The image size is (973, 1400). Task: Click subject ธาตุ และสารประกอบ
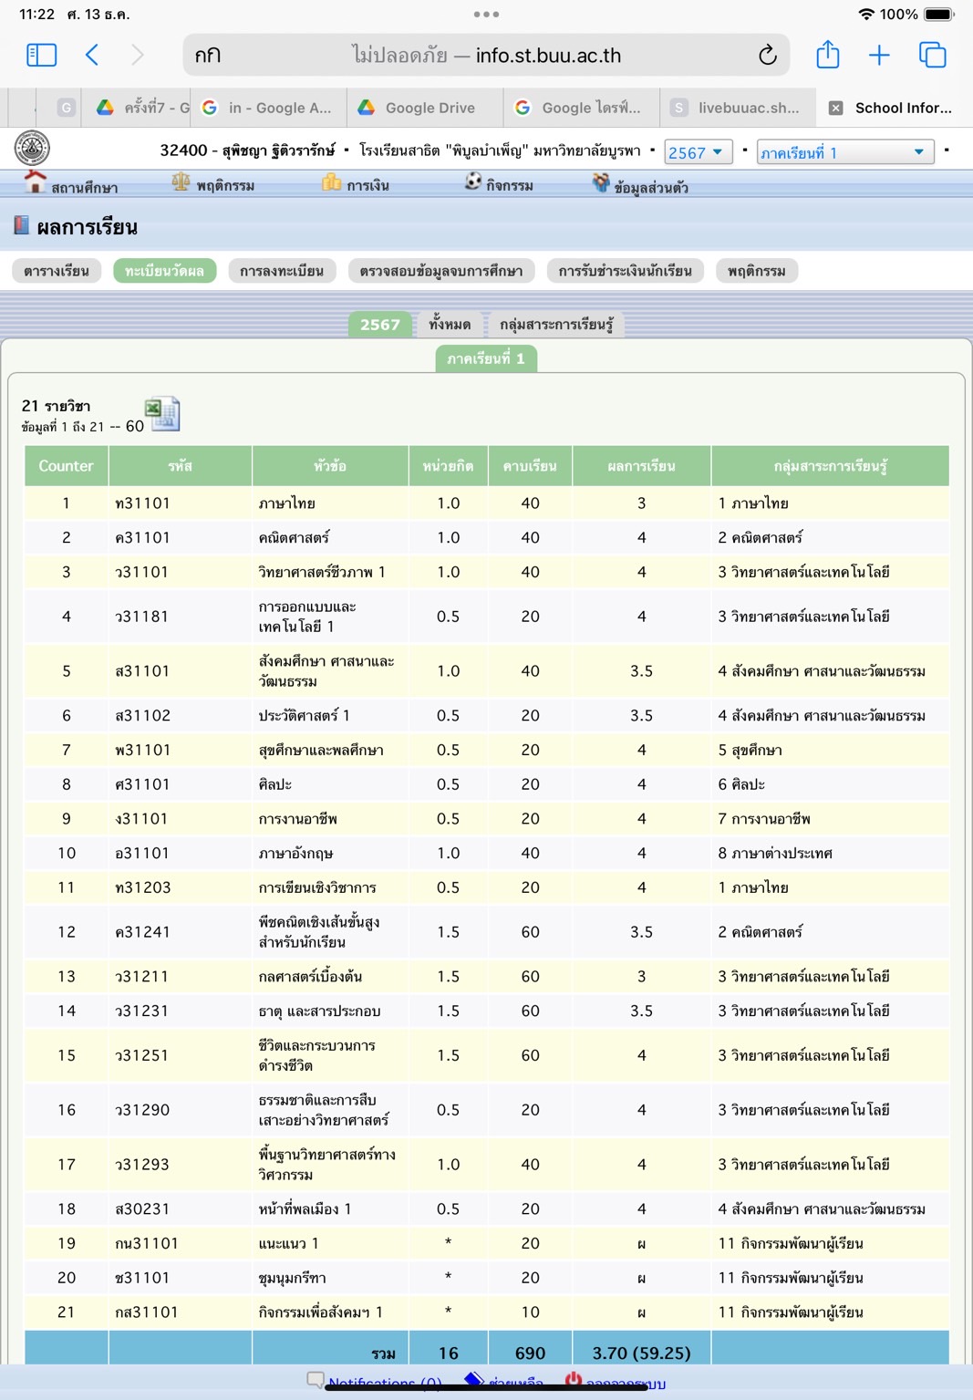click(319, 1011)
